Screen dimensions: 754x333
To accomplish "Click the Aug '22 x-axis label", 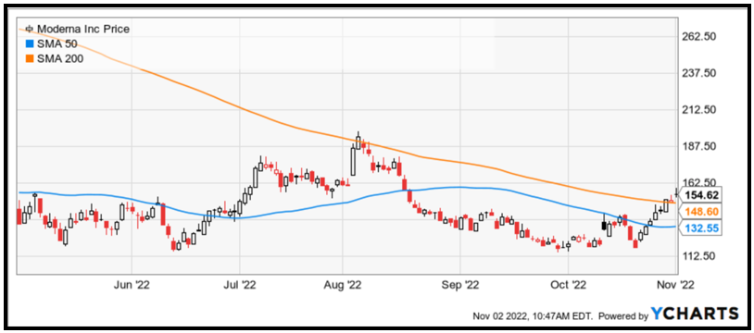I will pos(342,286).
